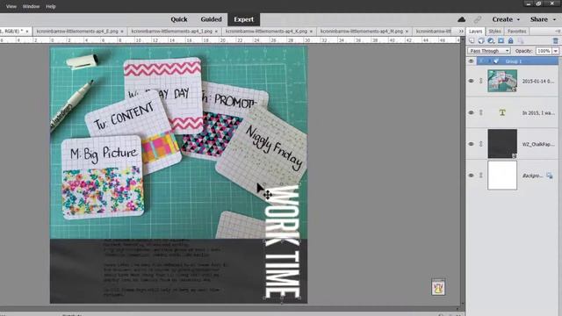Create a new layer using the panel icon
562x316 pixels.
pos(472,41)
